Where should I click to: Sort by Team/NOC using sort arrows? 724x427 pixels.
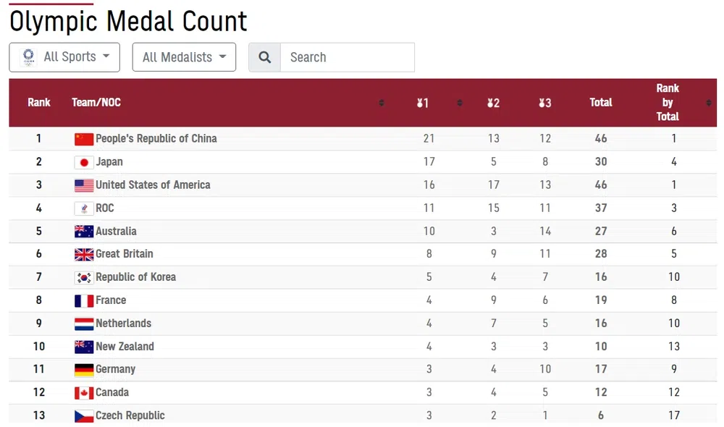[382, 103]
